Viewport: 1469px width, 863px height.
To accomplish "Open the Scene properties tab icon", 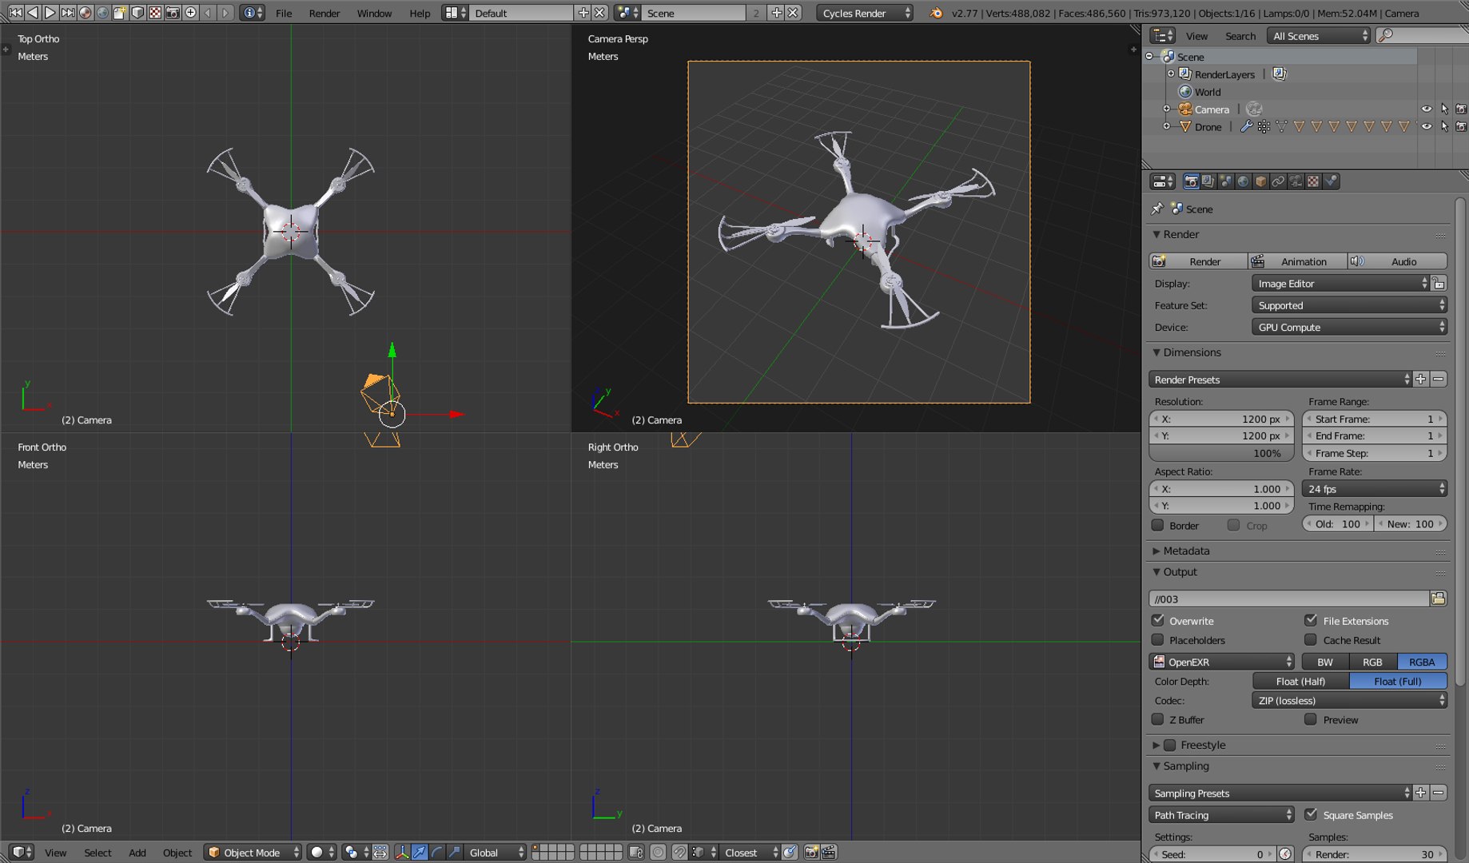I will click(1225, 181).
